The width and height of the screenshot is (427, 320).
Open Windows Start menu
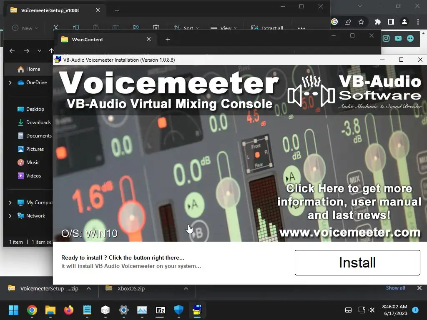point(13,310)
